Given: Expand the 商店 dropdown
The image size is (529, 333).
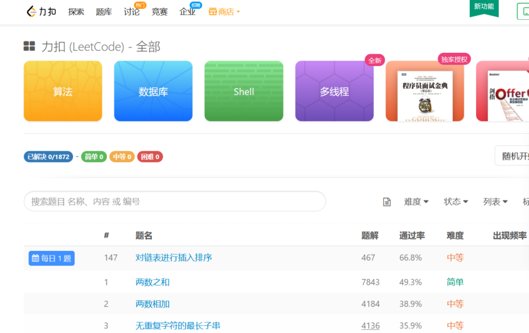Looking at the screenshot, I should click(x=224, y=12).
